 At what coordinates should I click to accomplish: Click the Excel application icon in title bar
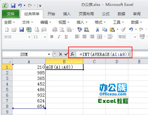click(x=5, y=5)
